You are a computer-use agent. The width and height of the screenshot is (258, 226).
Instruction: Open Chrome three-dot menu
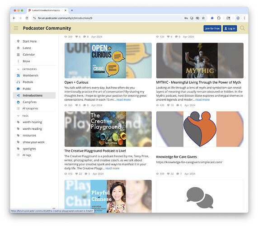(244, 18)
